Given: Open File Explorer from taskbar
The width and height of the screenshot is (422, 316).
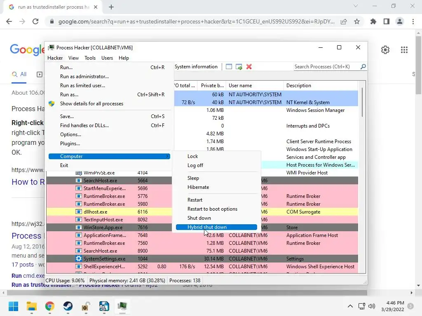Looking at the screenshot, I should (31, 306).
